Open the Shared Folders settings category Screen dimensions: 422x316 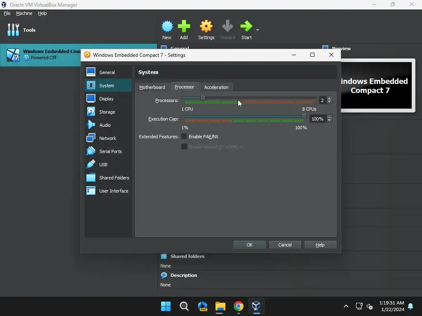108,178
